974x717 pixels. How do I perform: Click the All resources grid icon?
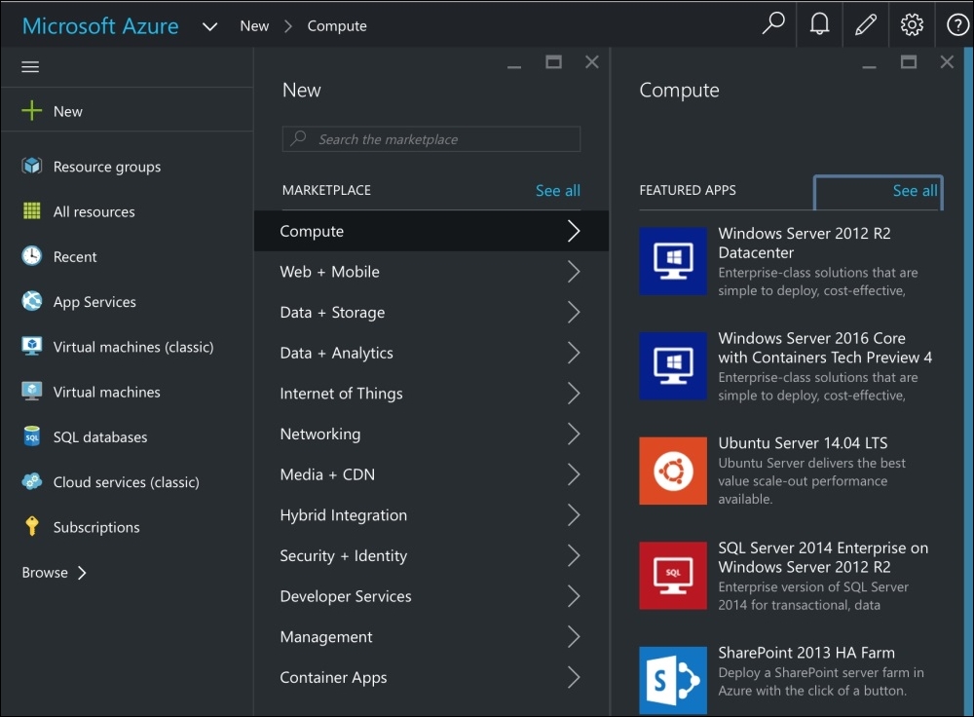32,211
